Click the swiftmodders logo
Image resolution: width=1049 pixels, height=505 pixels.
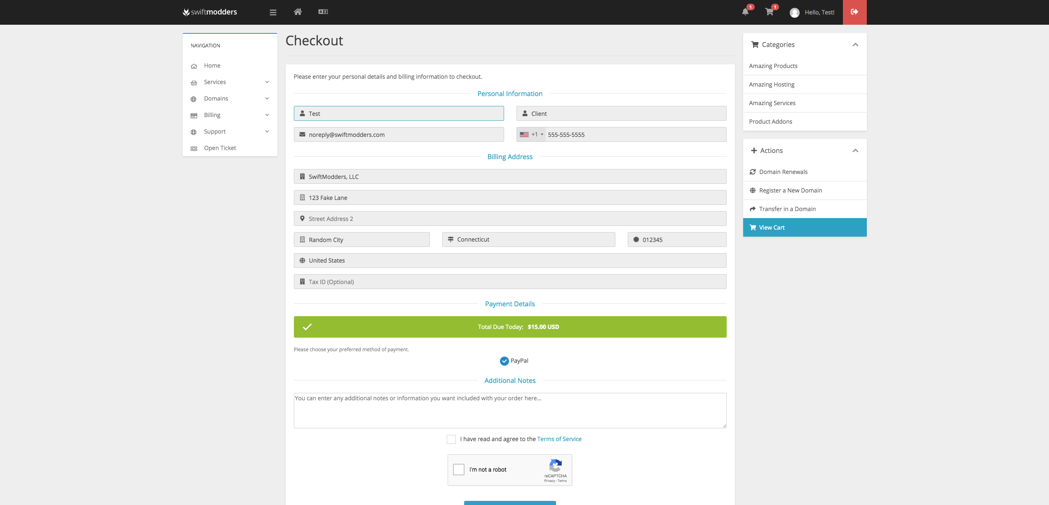click(210, 12)
